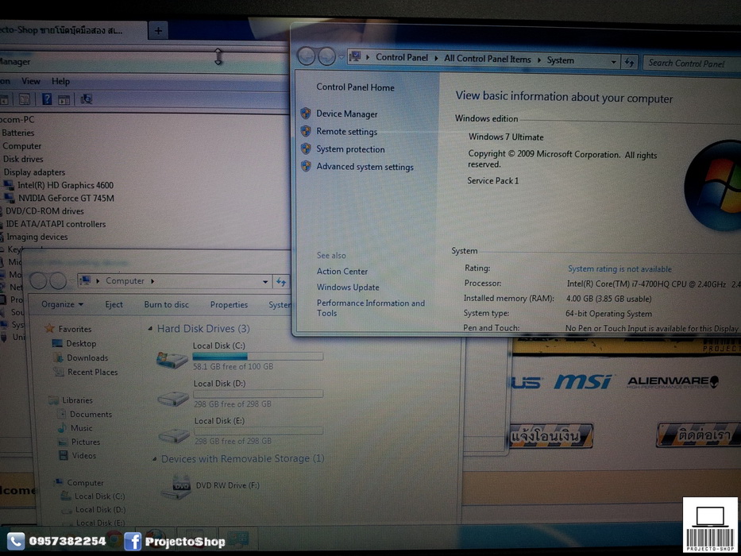Image resolution: width=741 pixels, height=556 pixels.
Task: Select DVD/CD-ROM drives category
Action: (x=44, y=210)
